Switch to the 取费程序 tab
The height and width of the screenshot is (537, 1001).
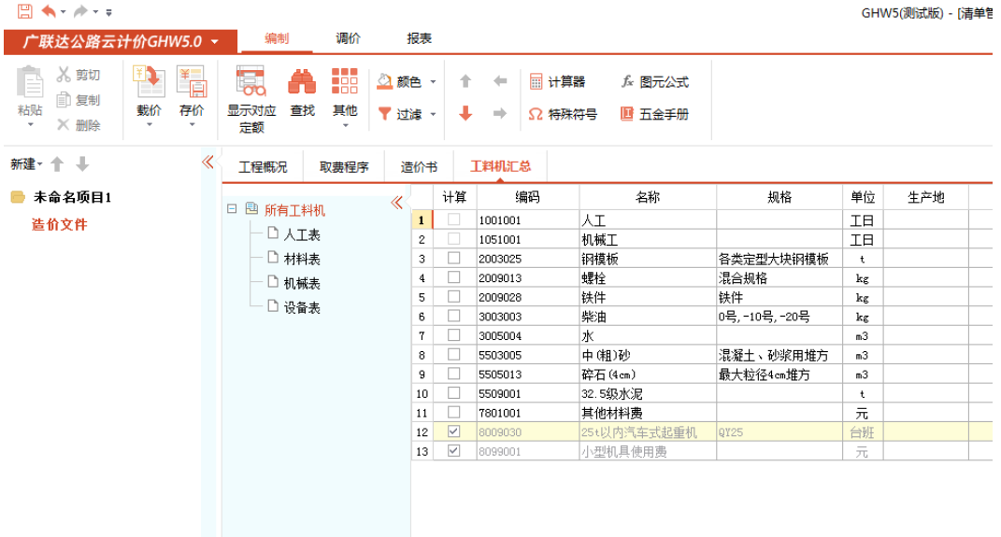click(x=344, y=167)
